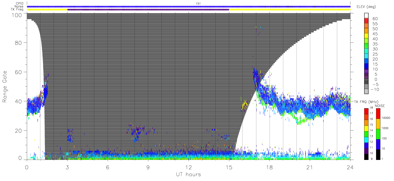Viewport: 394px width, 181px height.
Task: Click the 'NOISE' legend title
Action: click(x=381, y=106)
